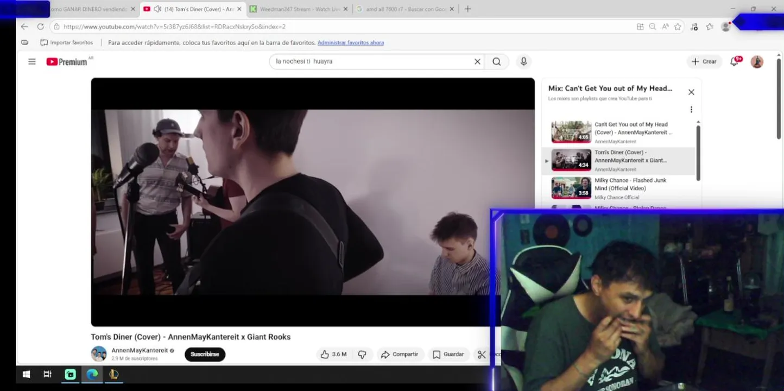This screenshot has height=391, width=784.
Task: Open YouTube notifications bell
Action: tap(735, 62)
